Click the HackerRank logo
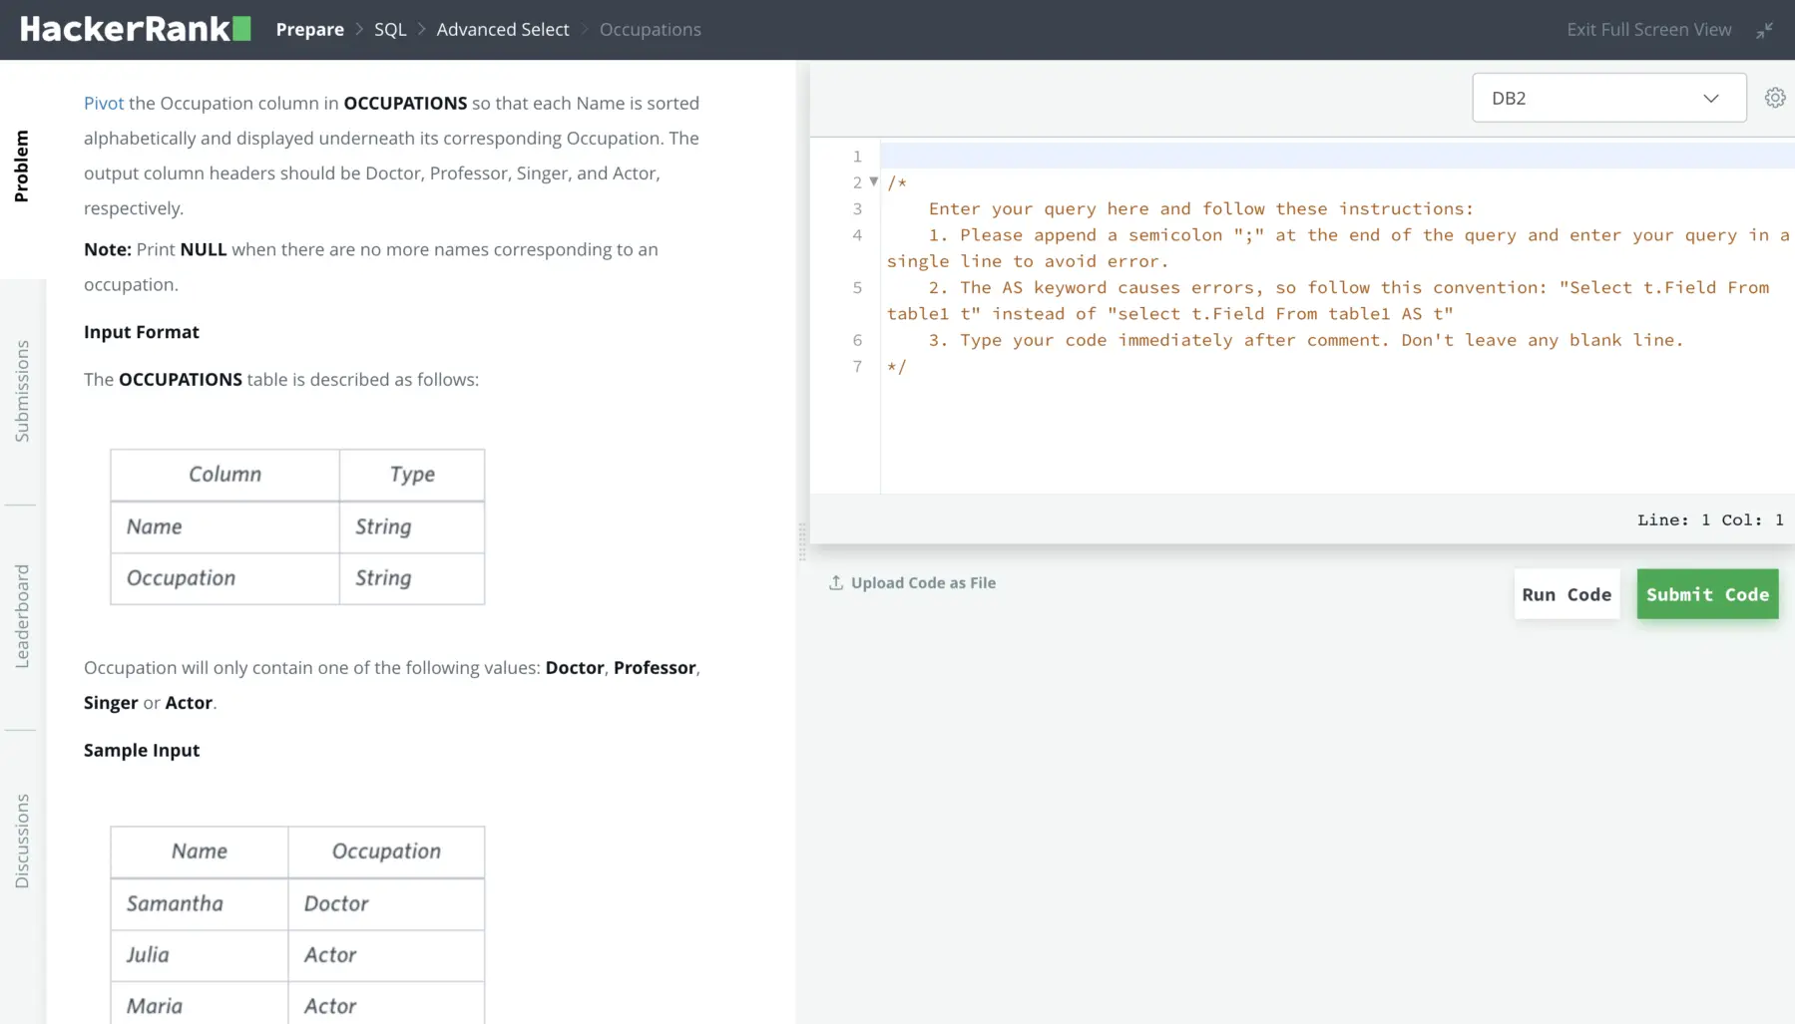The image size is (1795, 1024). [x=135, y=29]
